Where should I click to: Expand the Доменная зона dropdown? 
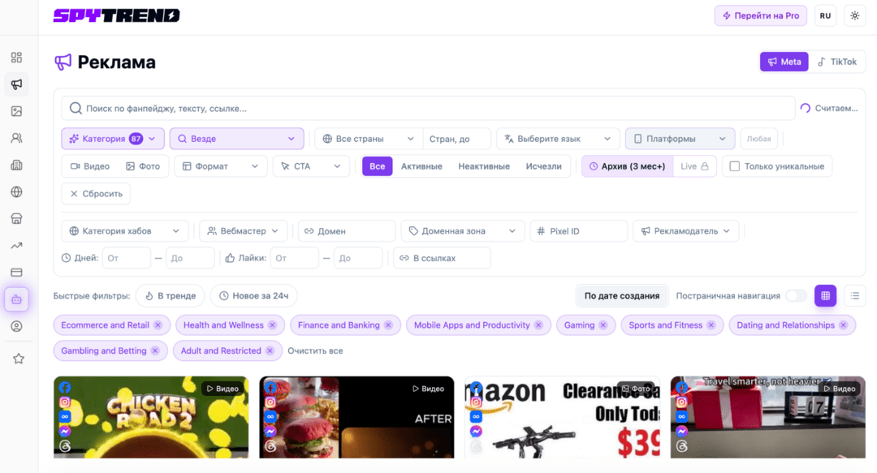(463, 231)
